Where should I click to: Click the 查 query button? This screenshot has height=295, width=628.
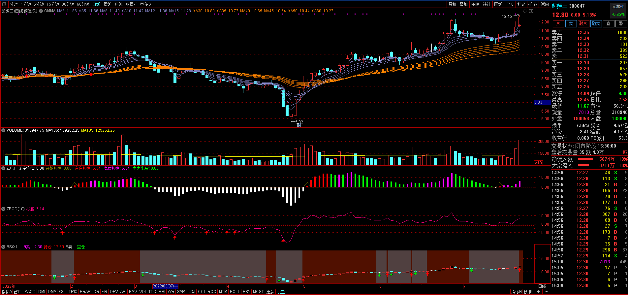click(609, 24)
